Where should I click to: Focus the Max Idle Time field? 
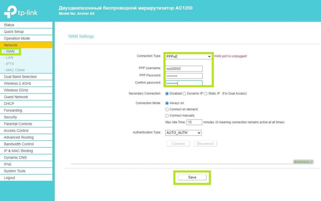click(194, 122)
